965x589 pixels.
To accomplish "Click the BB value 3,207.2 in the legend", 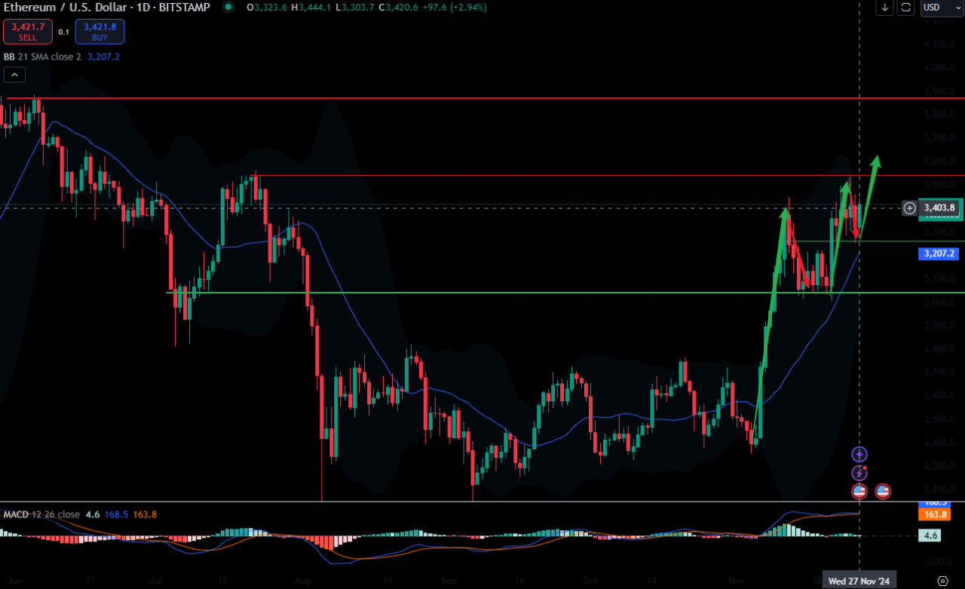I will (103, 57).
